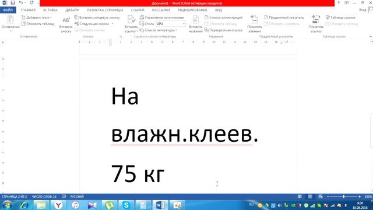This screenshot has width=373, height=210.
Task: Click СТРАНИЦА 2 ИЗ 2 in status bar
Action: coord(14,197)
